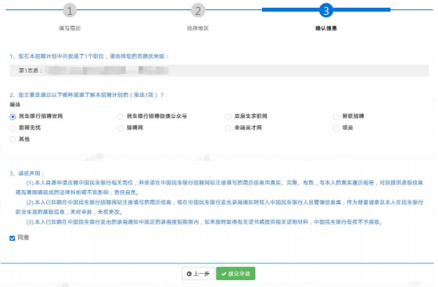Viewport: 438px width, 287px height.
Task: Select 其他 radio option
Action: tap(13, 140)
